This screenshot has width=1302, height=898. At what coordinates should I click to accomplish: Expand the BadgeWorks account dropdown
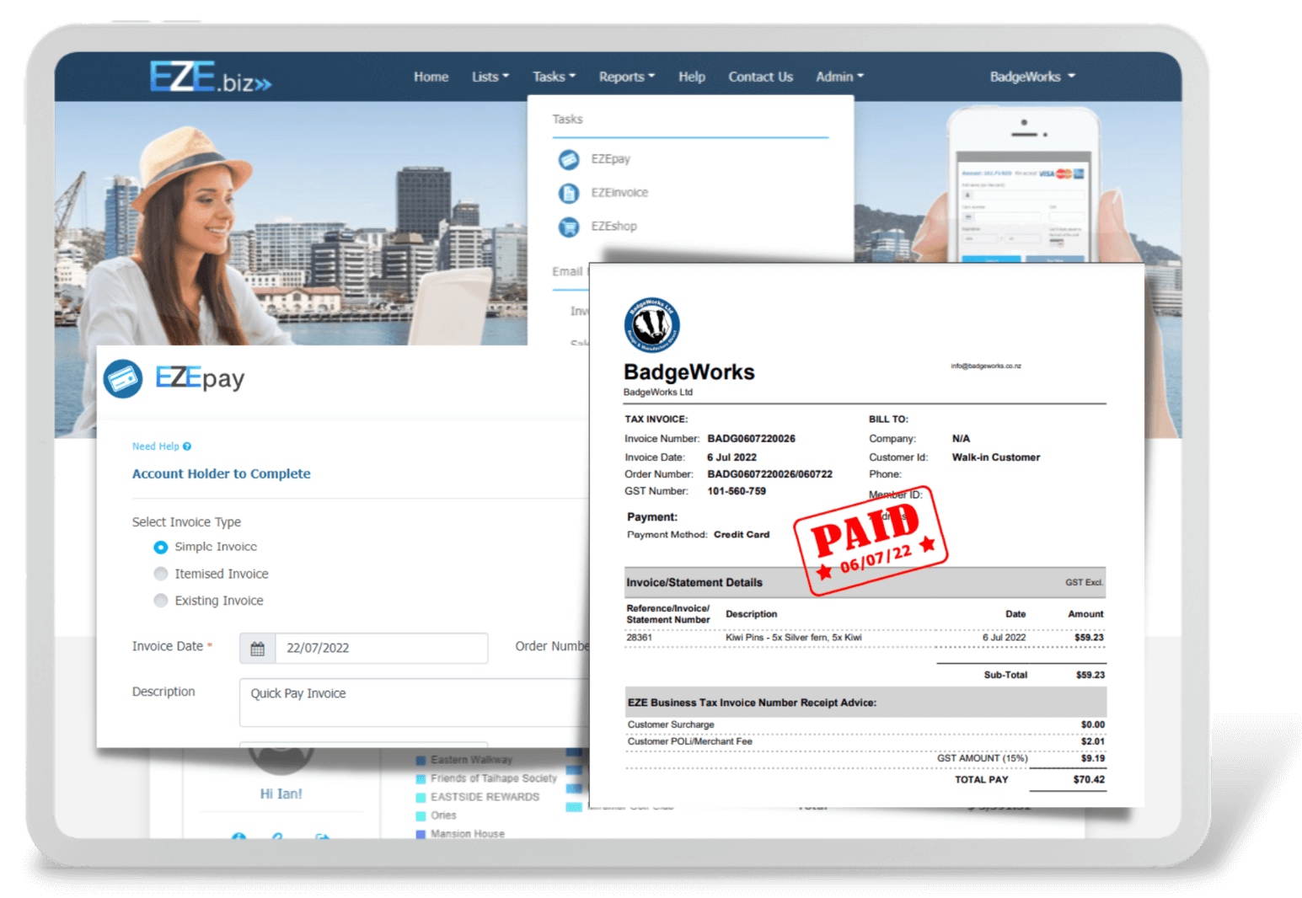(x=1031, y=77)
